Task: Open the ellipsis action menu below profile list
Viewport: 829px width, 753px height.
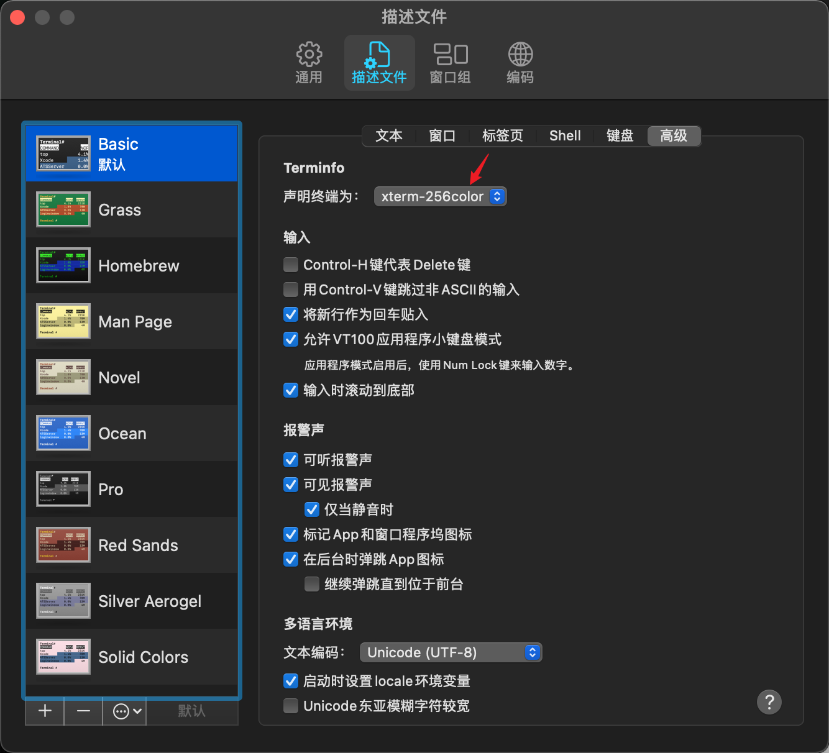Action: pyautogui.click(x=127, y=711)
